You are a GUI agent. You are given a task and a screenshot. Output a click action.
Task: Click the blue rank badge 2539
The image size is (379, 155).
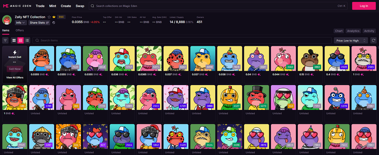tap(344, 67)
